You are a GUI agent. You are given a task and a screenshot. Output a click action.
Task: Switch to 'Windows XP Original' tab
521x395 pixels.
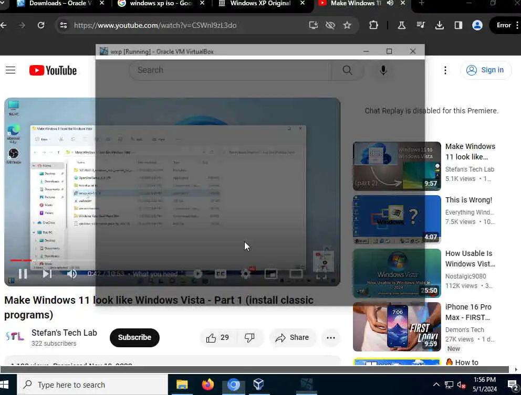coord(262,4)
